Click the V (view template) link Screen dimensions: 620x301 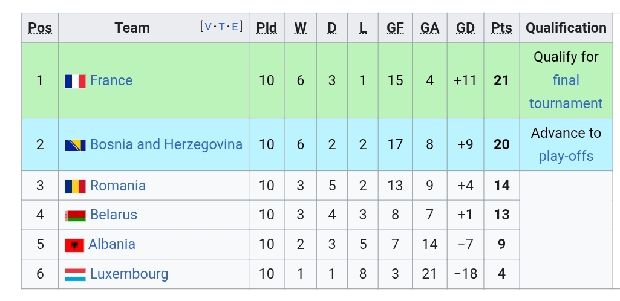[x=209, y=27]
